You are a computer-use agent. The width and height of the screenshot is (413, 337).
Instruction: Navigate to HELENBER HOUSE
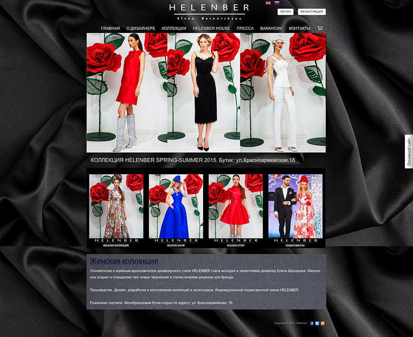pyautogui.click(x=211, y=29)
